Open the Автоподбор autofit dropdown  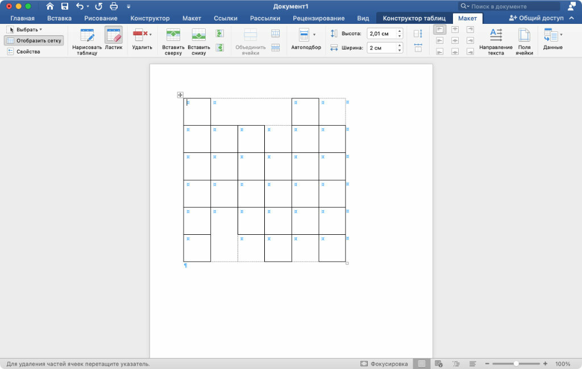(306, 40)
